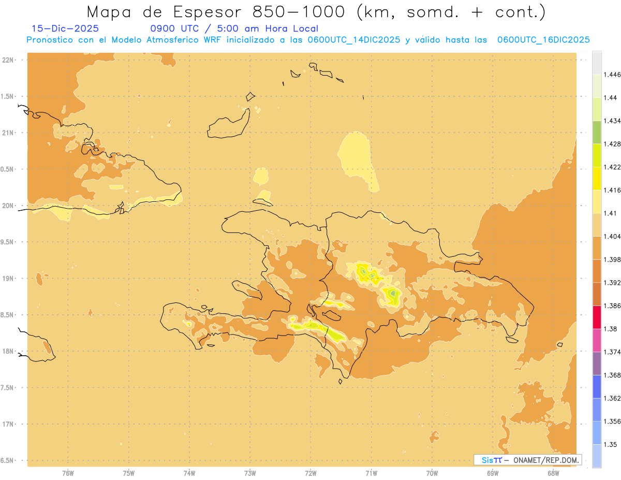621x480 pixels.
Task: Pick the pale blue legend color below 1.35
Action: tap(597, 456)
